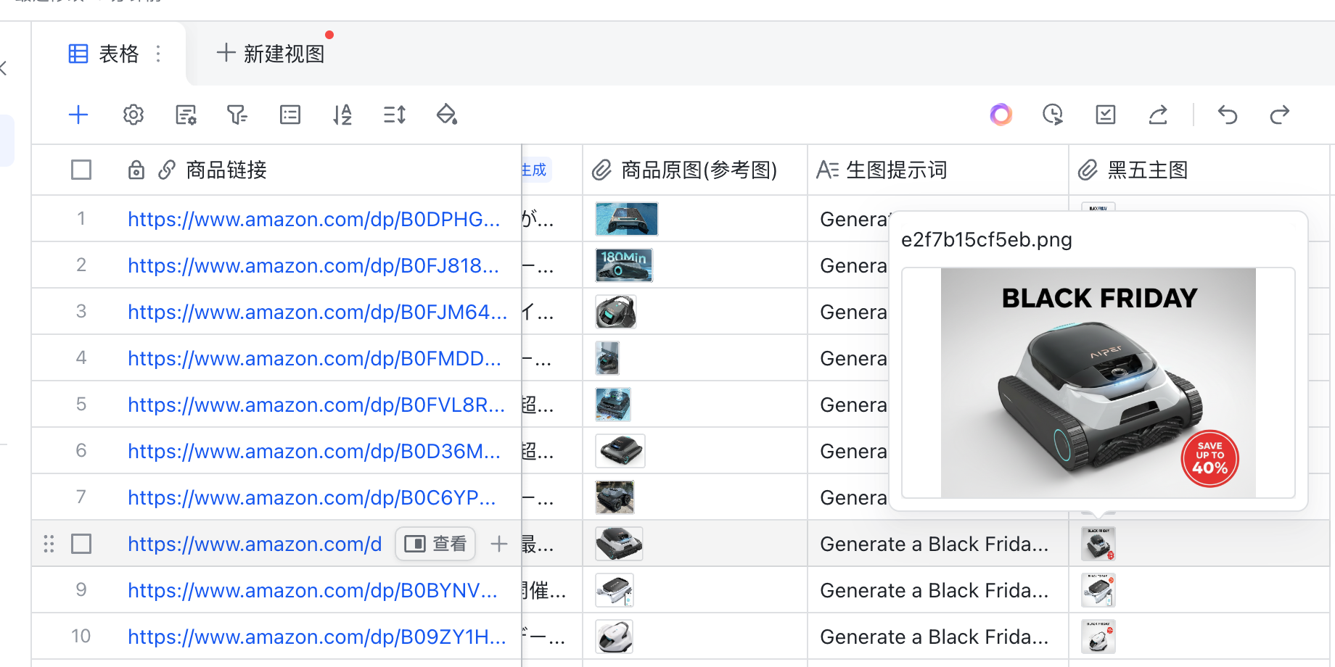Open the B0BYNV Amazon link
1335x667 pixels.
point(313,590)
